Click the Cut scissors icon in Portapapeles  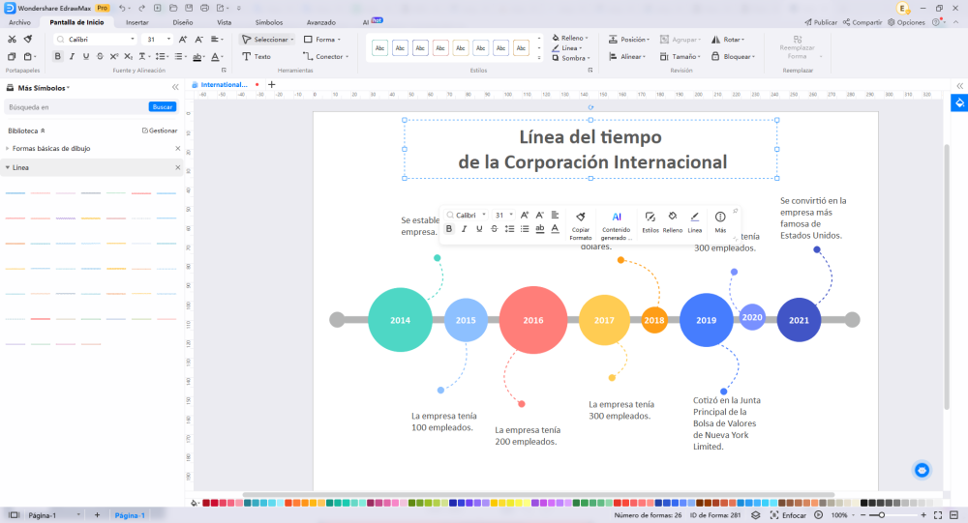12,40
